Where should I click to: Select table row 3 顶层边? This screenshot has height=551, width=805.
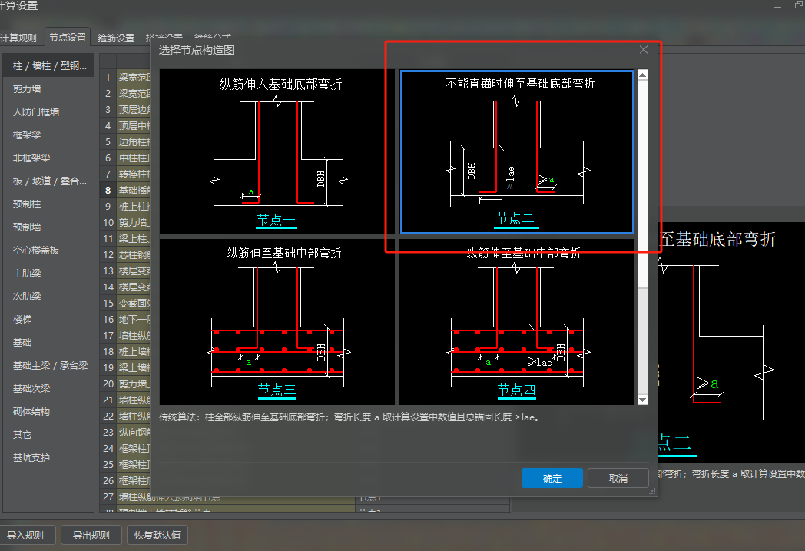pyautogui.click(x=125, y=109)
